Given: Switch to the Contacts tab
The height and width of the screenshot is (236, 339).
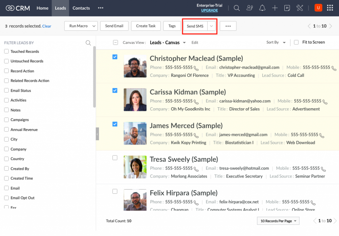Looking at the screenshot, I should click(x=81, y=8).
